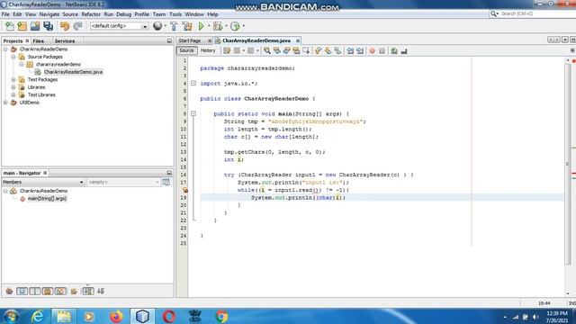The height and width of the screenshot is (324, 576).
Task: Expand the URLDemo project node
Action: tap(5, 103)
